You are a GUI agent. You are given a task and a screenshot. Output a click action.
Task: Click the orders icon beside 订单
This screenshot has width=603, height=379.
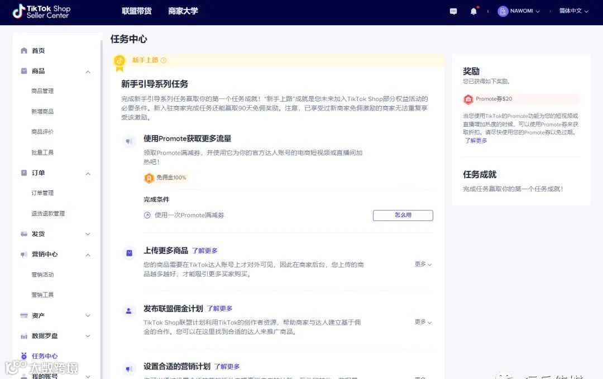pyautogui.click(x=24, y=172)
